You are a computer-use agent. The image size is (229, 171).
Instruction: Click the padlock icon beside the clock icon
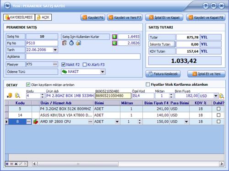pos(78,43)
